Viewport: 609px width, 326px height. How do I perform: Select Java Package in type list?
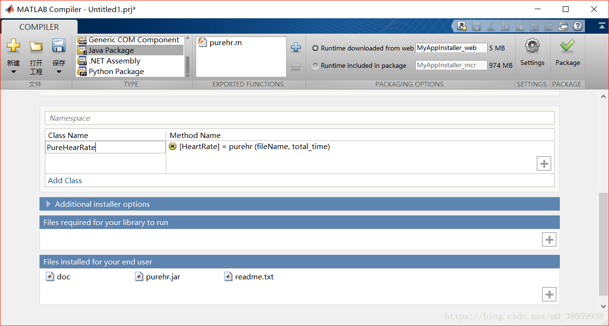point(130,50)
